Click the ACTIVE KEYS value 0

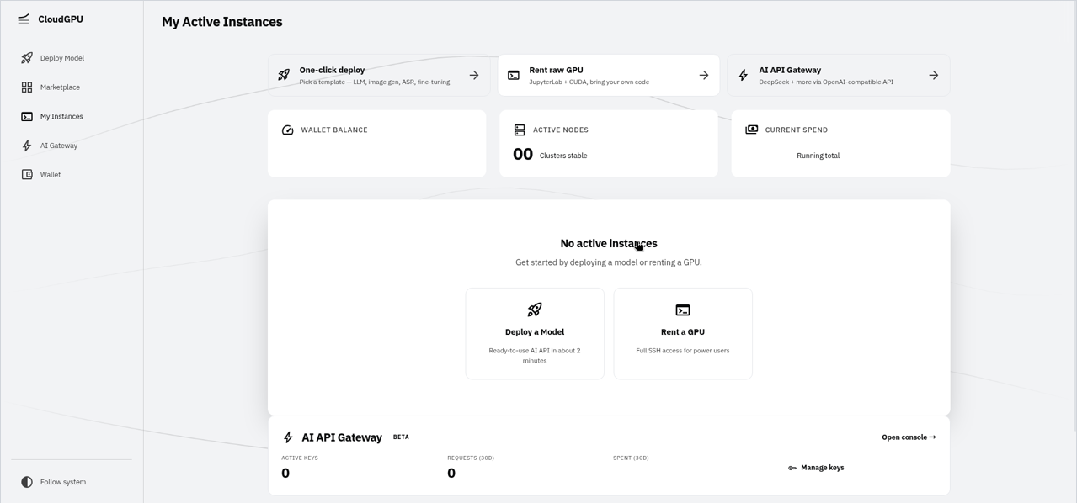285,473
